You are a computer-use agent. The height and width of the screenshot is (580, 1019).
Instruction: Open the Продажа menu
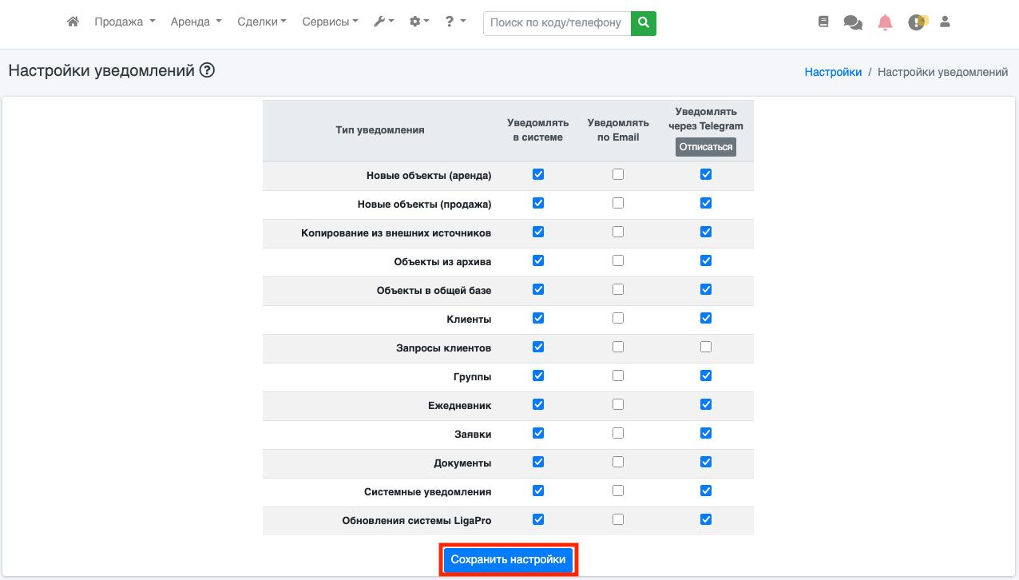(x=125, y=22)
